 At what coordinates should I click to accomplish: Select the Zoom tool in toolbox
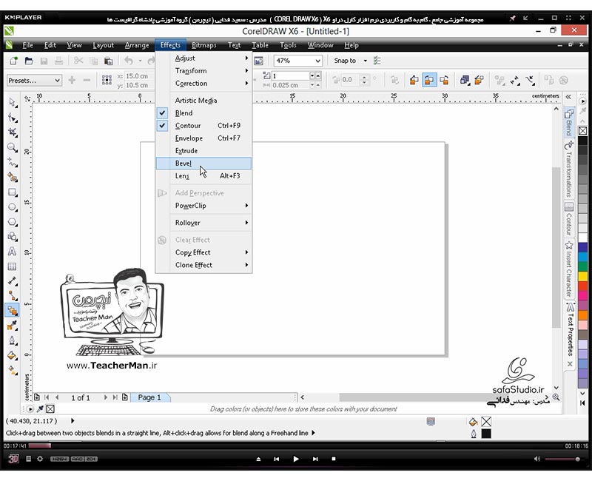pyautogui.click(x=13, y=147)
